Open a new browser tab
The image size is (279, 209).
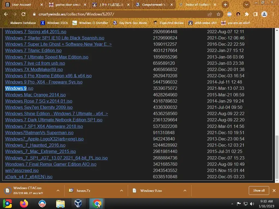[x=225, y=5]
